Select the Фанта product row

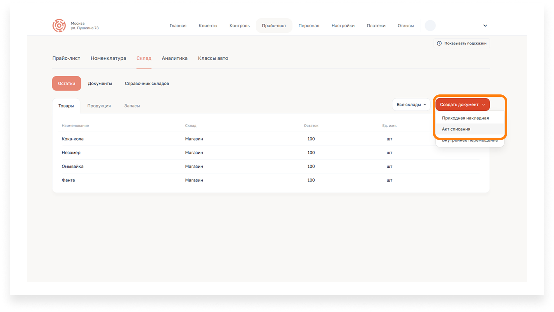pyautogui.click(x=271, y=180)
